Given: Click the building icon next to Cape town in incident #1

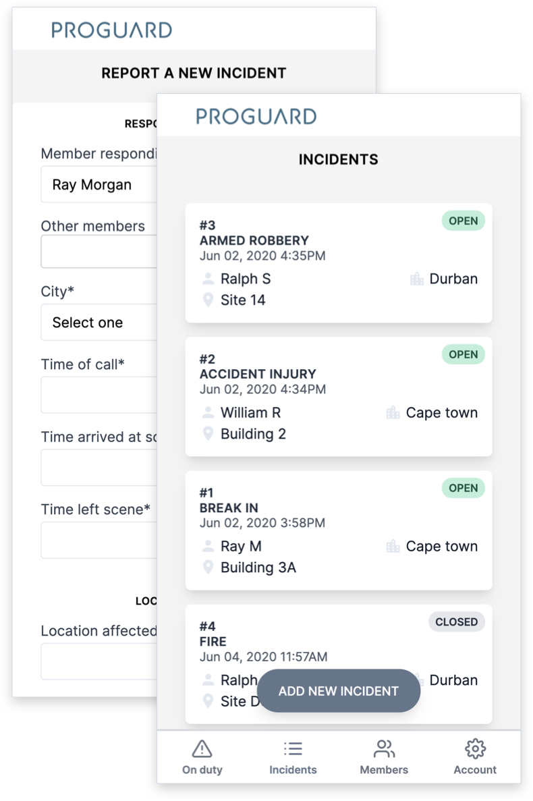Looking at the screenshot, I should [393, 547].
